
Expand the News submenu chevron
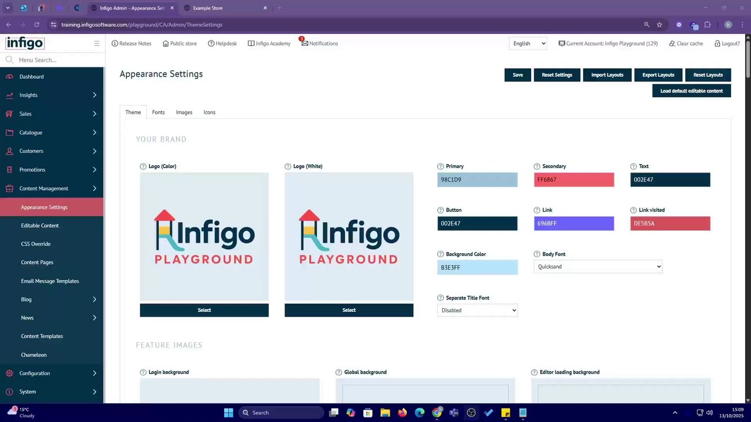point(94,318)
